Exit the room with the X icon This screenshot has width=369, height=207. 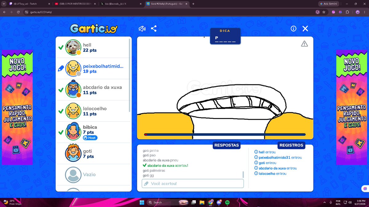click(305, 29)
